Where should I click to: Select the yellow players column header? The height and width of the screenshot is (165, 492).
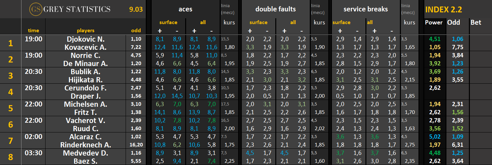pos(86,31)
